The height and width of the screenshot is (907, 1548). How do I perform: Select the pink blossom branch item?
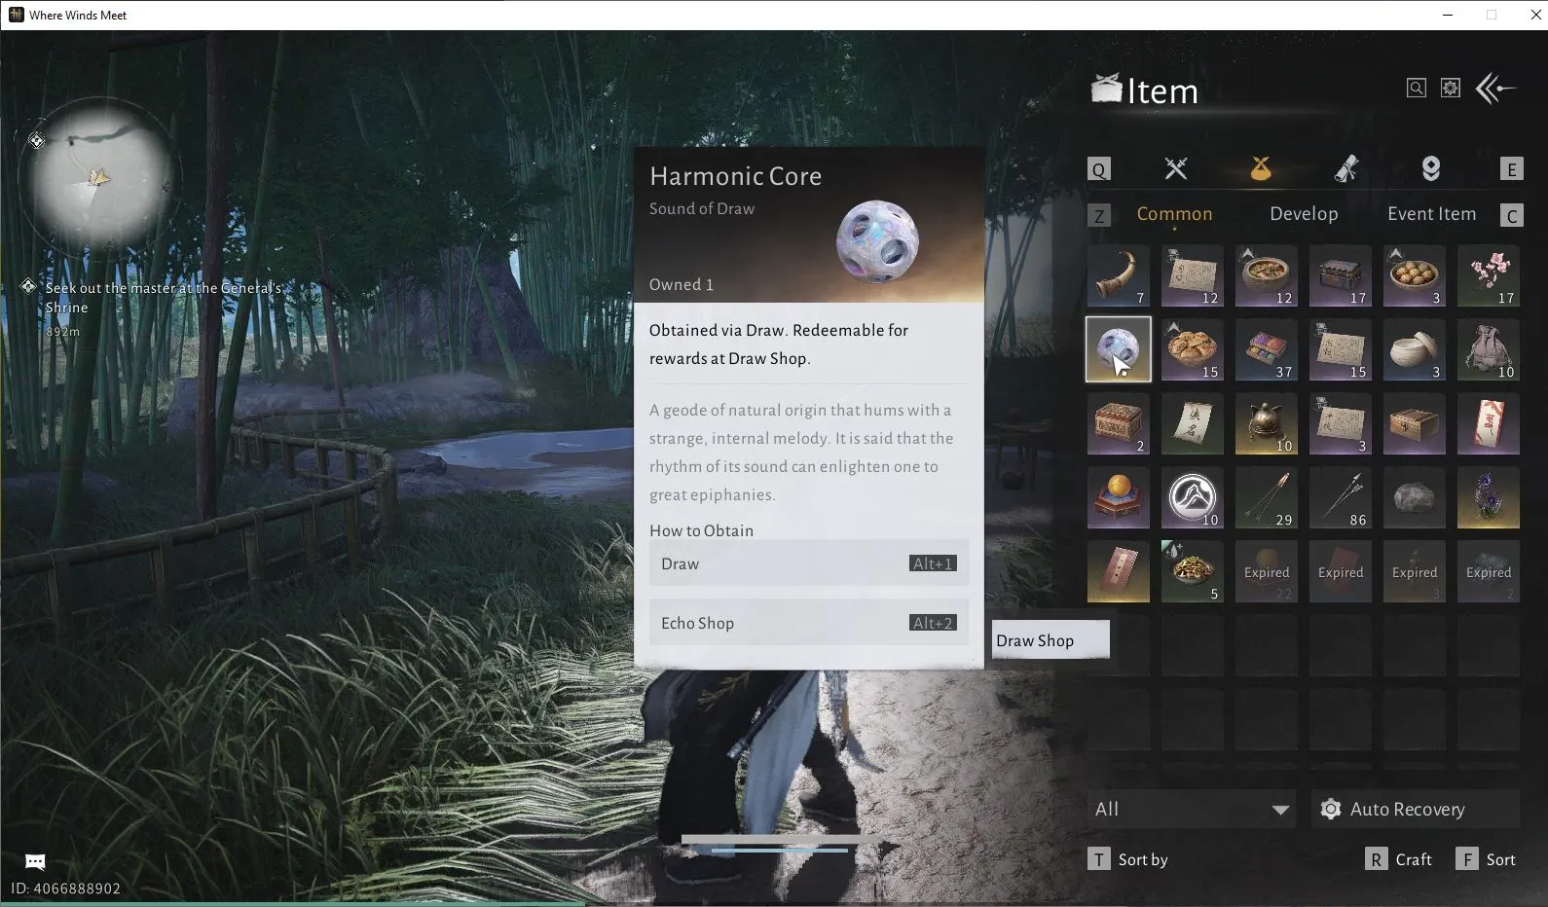(1488, 276)
